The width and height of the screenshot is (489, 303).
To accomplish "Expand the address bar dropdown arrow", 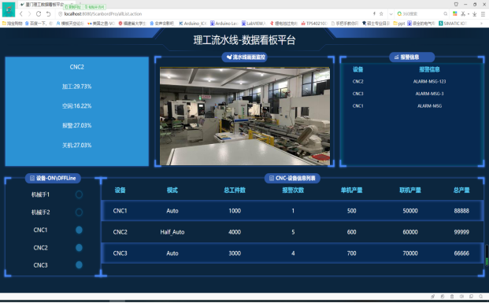I will tap(391, 13).
